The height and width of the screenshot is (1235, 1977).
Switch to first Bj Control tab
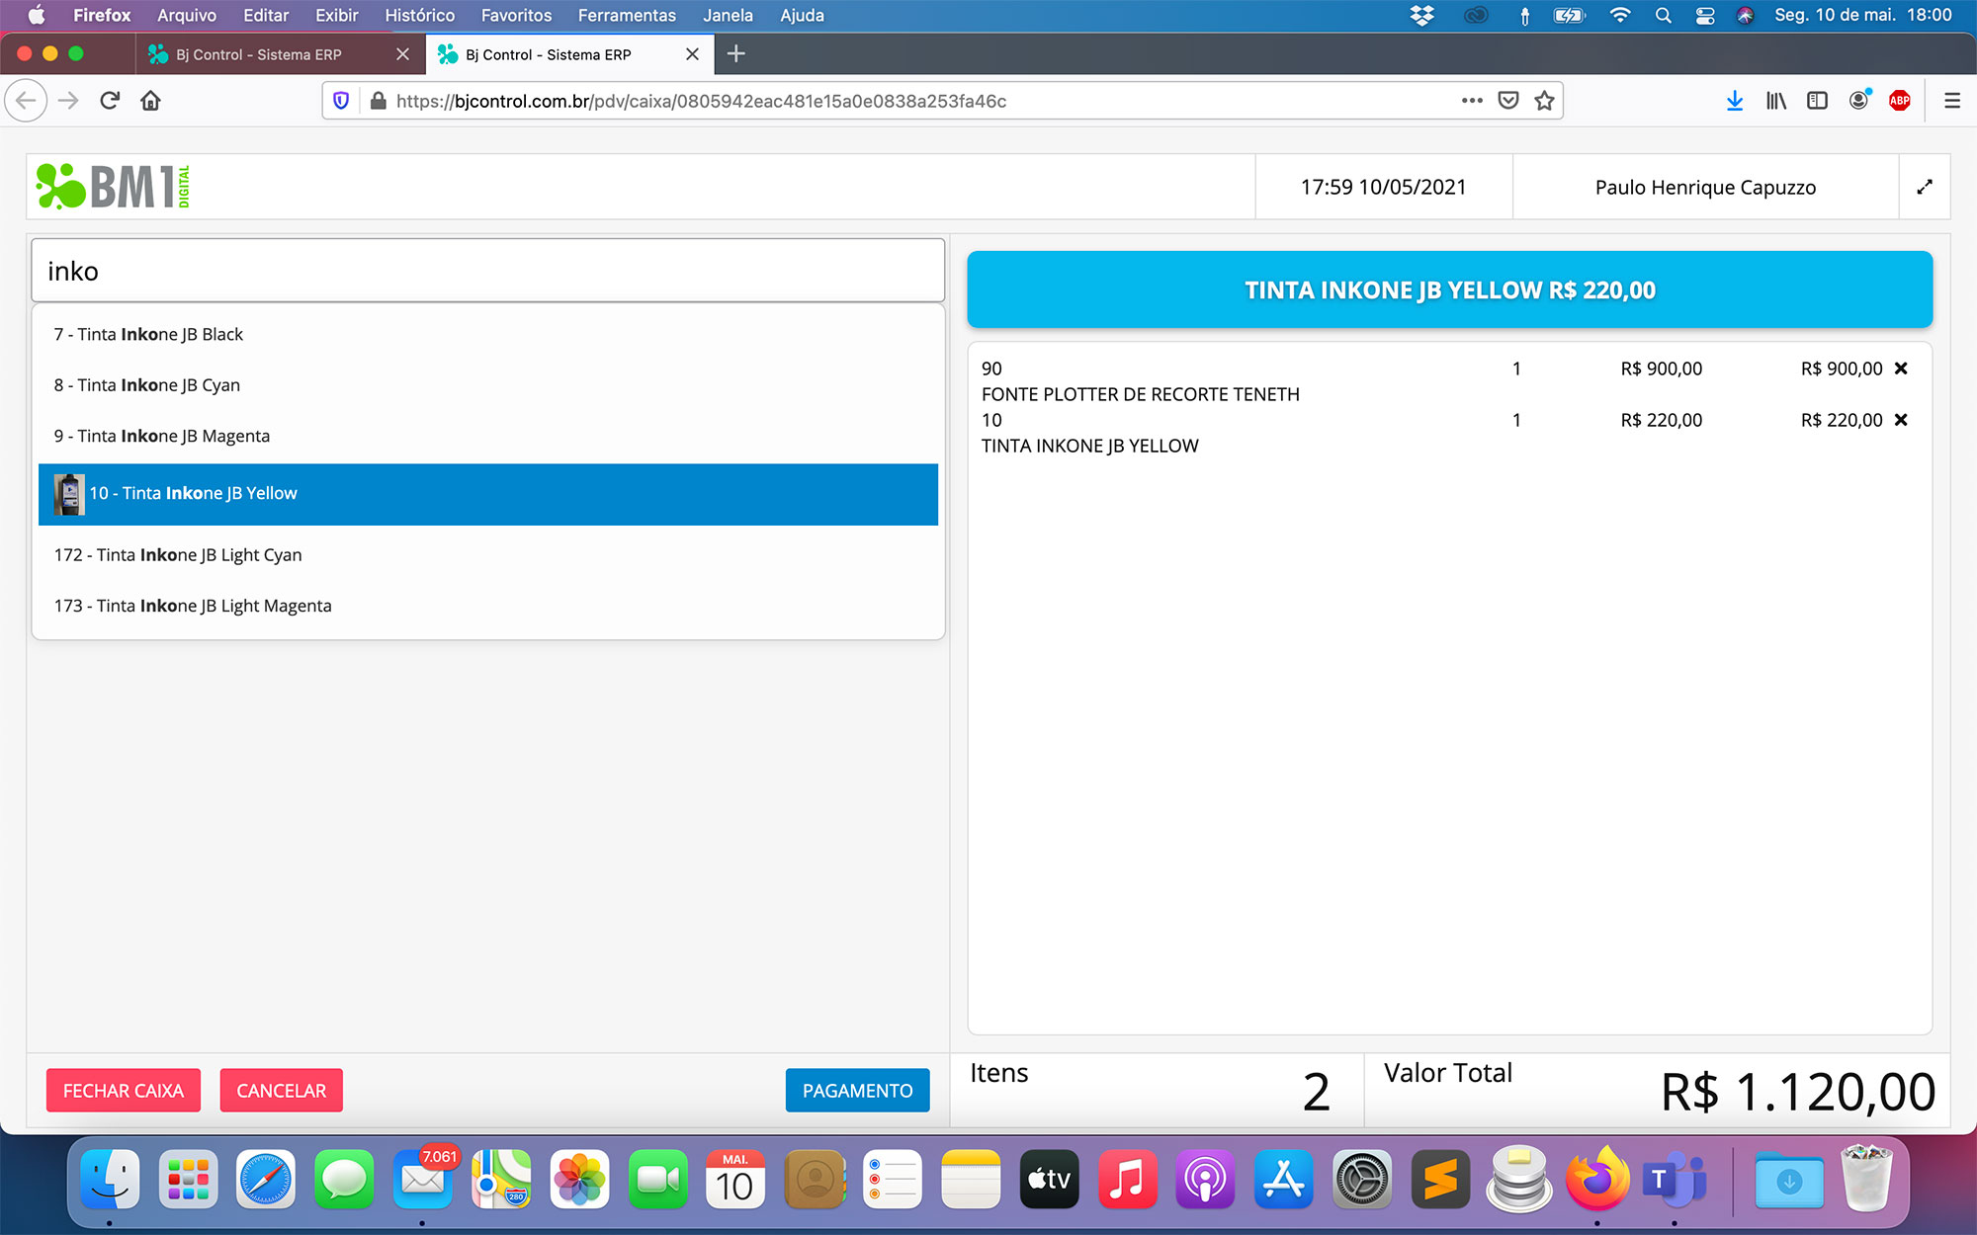[259, 54]
